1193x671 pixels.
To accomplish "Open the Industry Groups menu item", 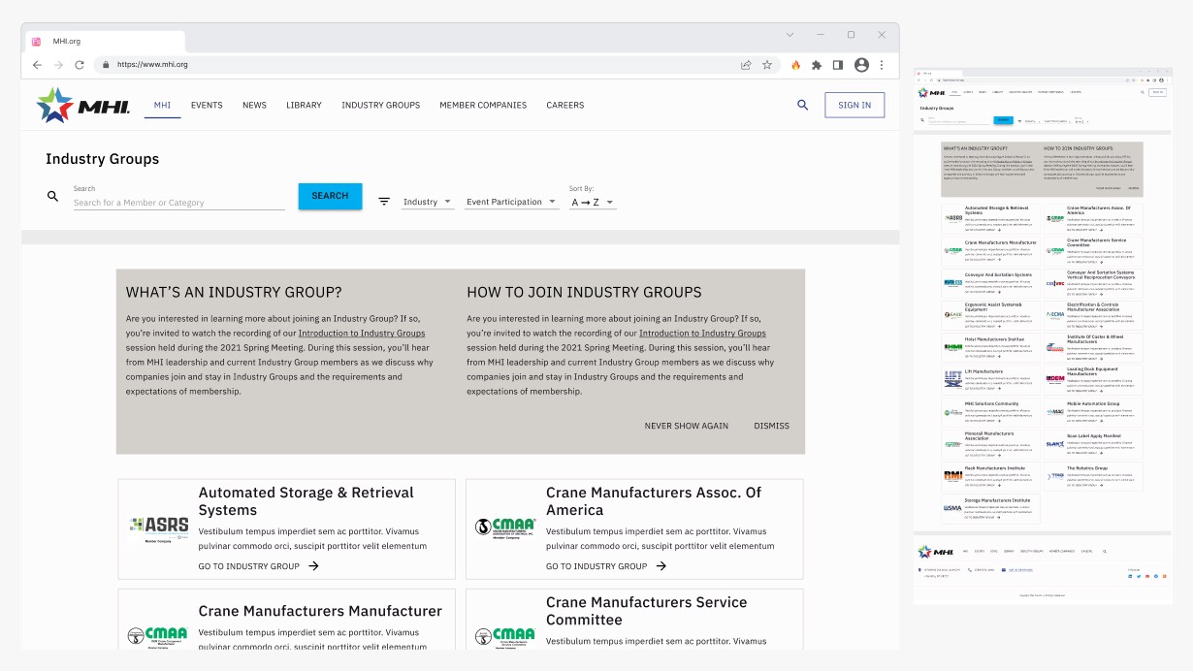I will (380, 105).
